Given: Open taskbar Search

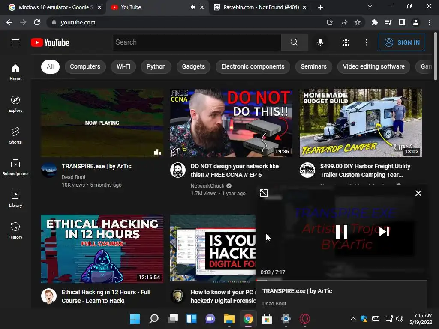Looking at the screenshot, I should pyautogui.click(x=154, y=319).
